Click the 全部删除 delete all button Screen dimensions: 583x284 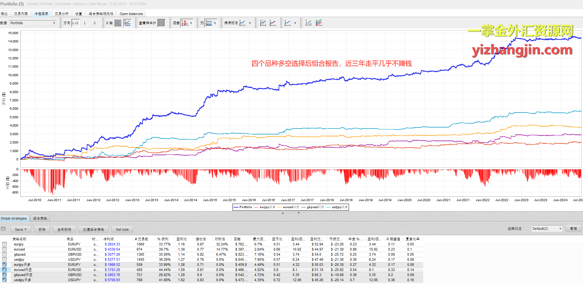(64, 229)
